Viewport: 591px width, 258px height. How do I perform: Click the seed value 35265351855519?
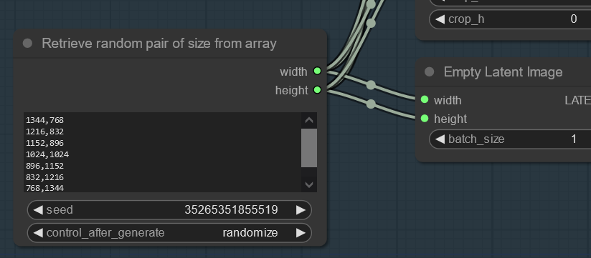(x=231, y=209)
